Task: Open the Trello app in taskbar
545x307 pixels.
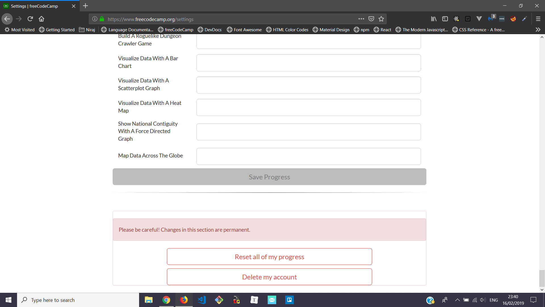Action: pyautogui.click(x=290, y=300)
